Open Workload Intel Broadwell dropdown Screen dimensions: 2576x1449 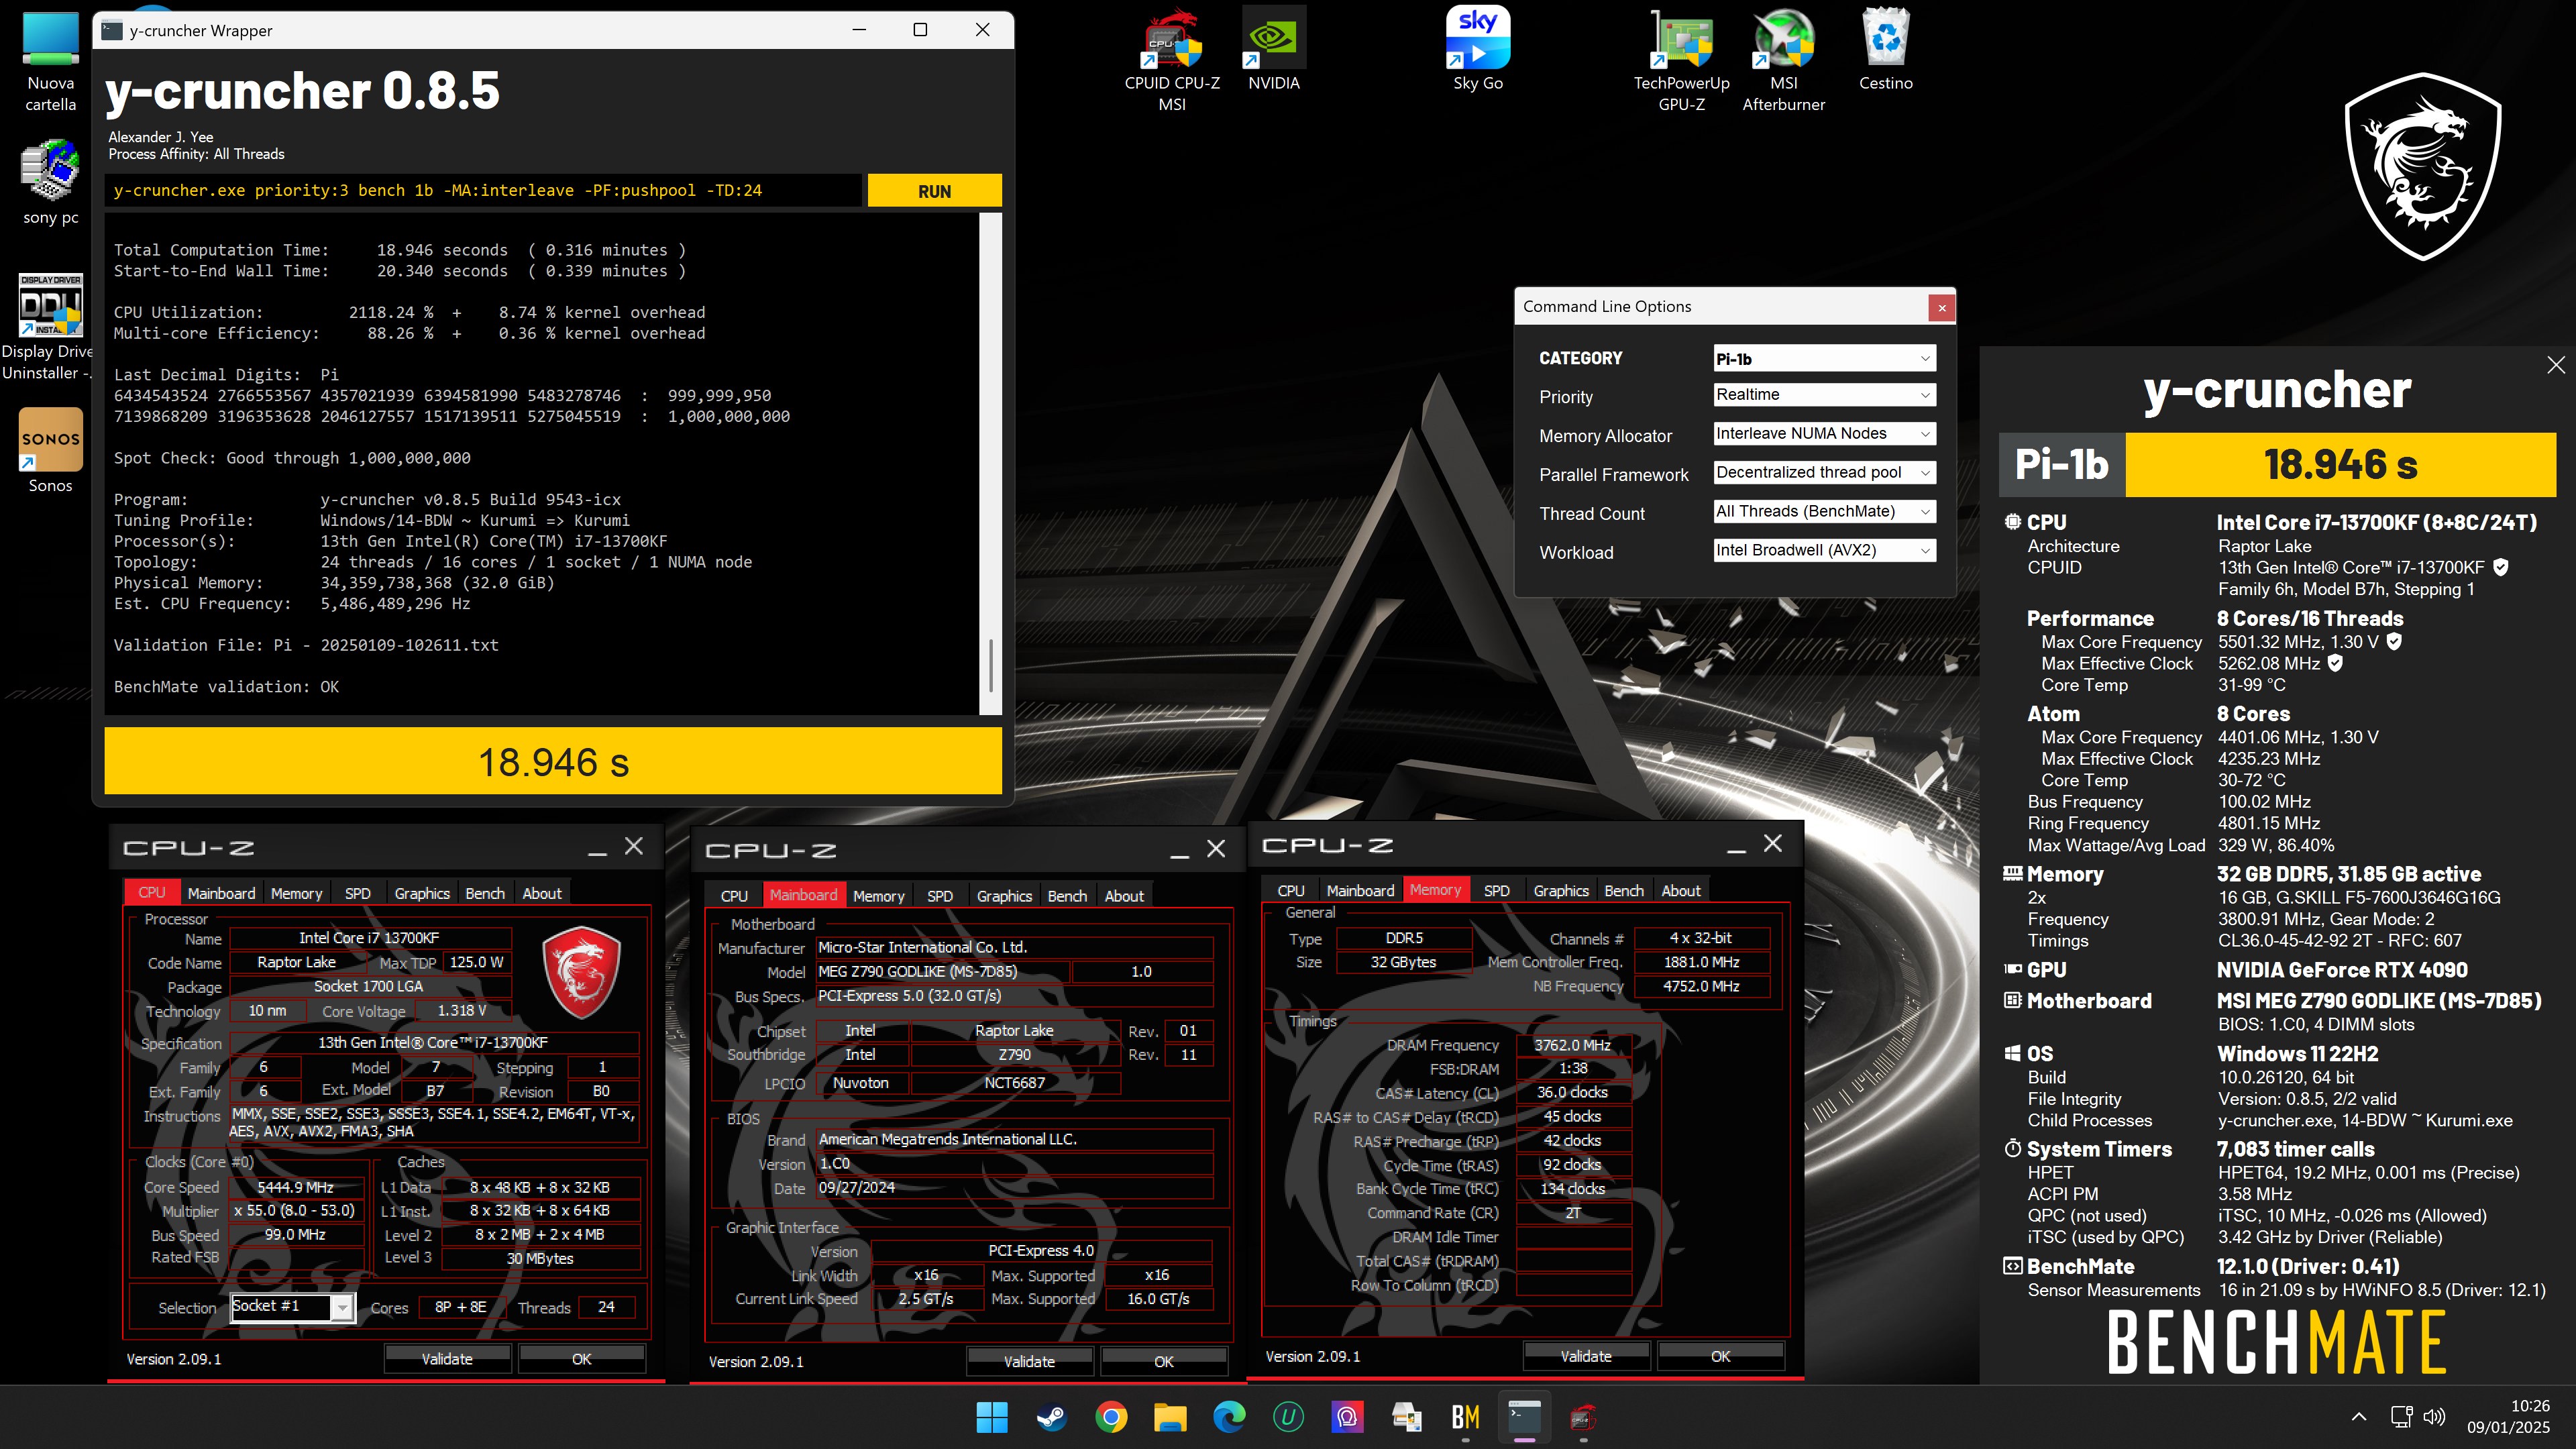click(x=1824, y=551)
